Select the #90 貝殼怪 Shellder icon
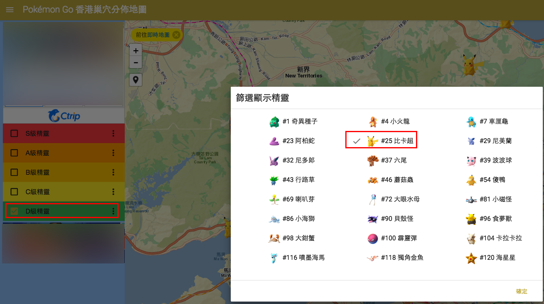Image resolution: width=544 pixels, height=304 pixels. coord(373,219)
